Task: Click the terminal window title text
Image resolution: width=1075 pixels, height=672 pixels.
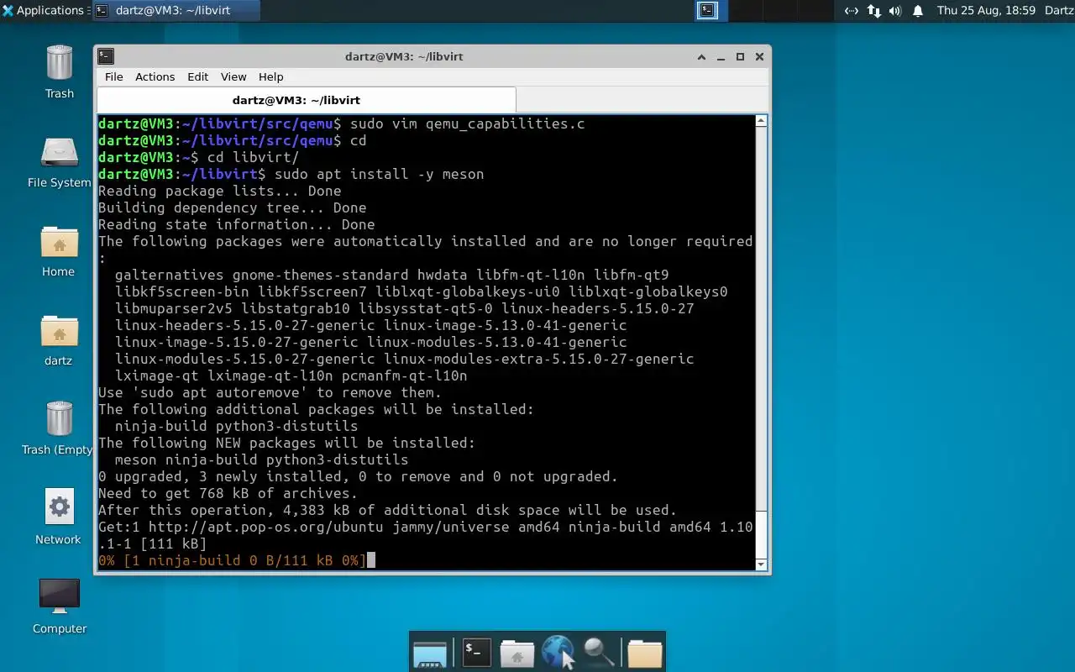Action: coord(404,57)
